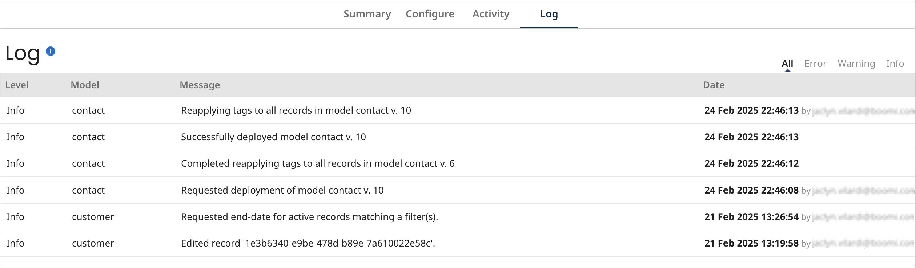
Task: Sort log by the Model column
Action: point(85,85)
